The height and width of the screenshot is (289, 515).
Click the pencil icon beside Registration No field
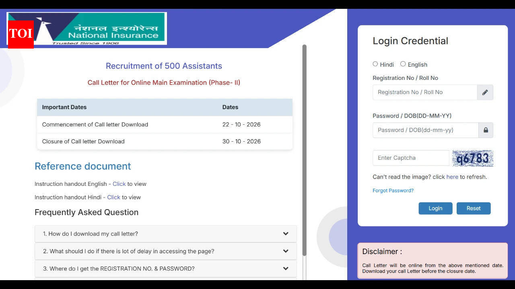coord(485,92)
